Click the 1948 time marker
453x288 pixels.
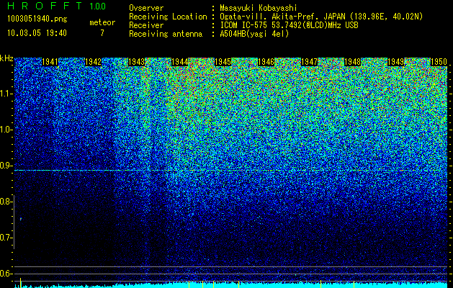tap(353, 62)
